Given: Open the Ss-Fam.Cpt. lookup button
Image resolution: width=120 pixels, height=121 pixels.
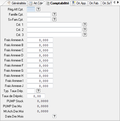Looking at the screenshot, I should tap(54, 19).
